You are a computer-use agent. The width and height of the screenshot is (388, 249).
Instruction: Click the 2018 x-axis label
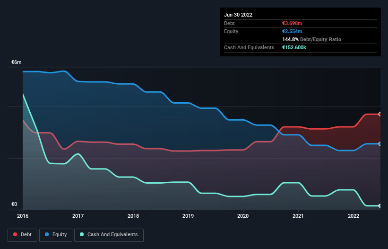click(133, 216)
